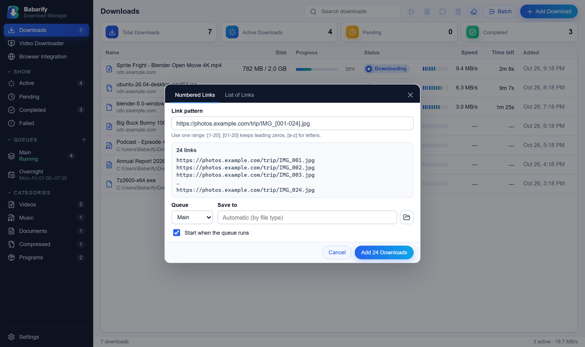This screenshot has height=347, width=585.
Task: Click the Link pattern input field
Action: 292,123
